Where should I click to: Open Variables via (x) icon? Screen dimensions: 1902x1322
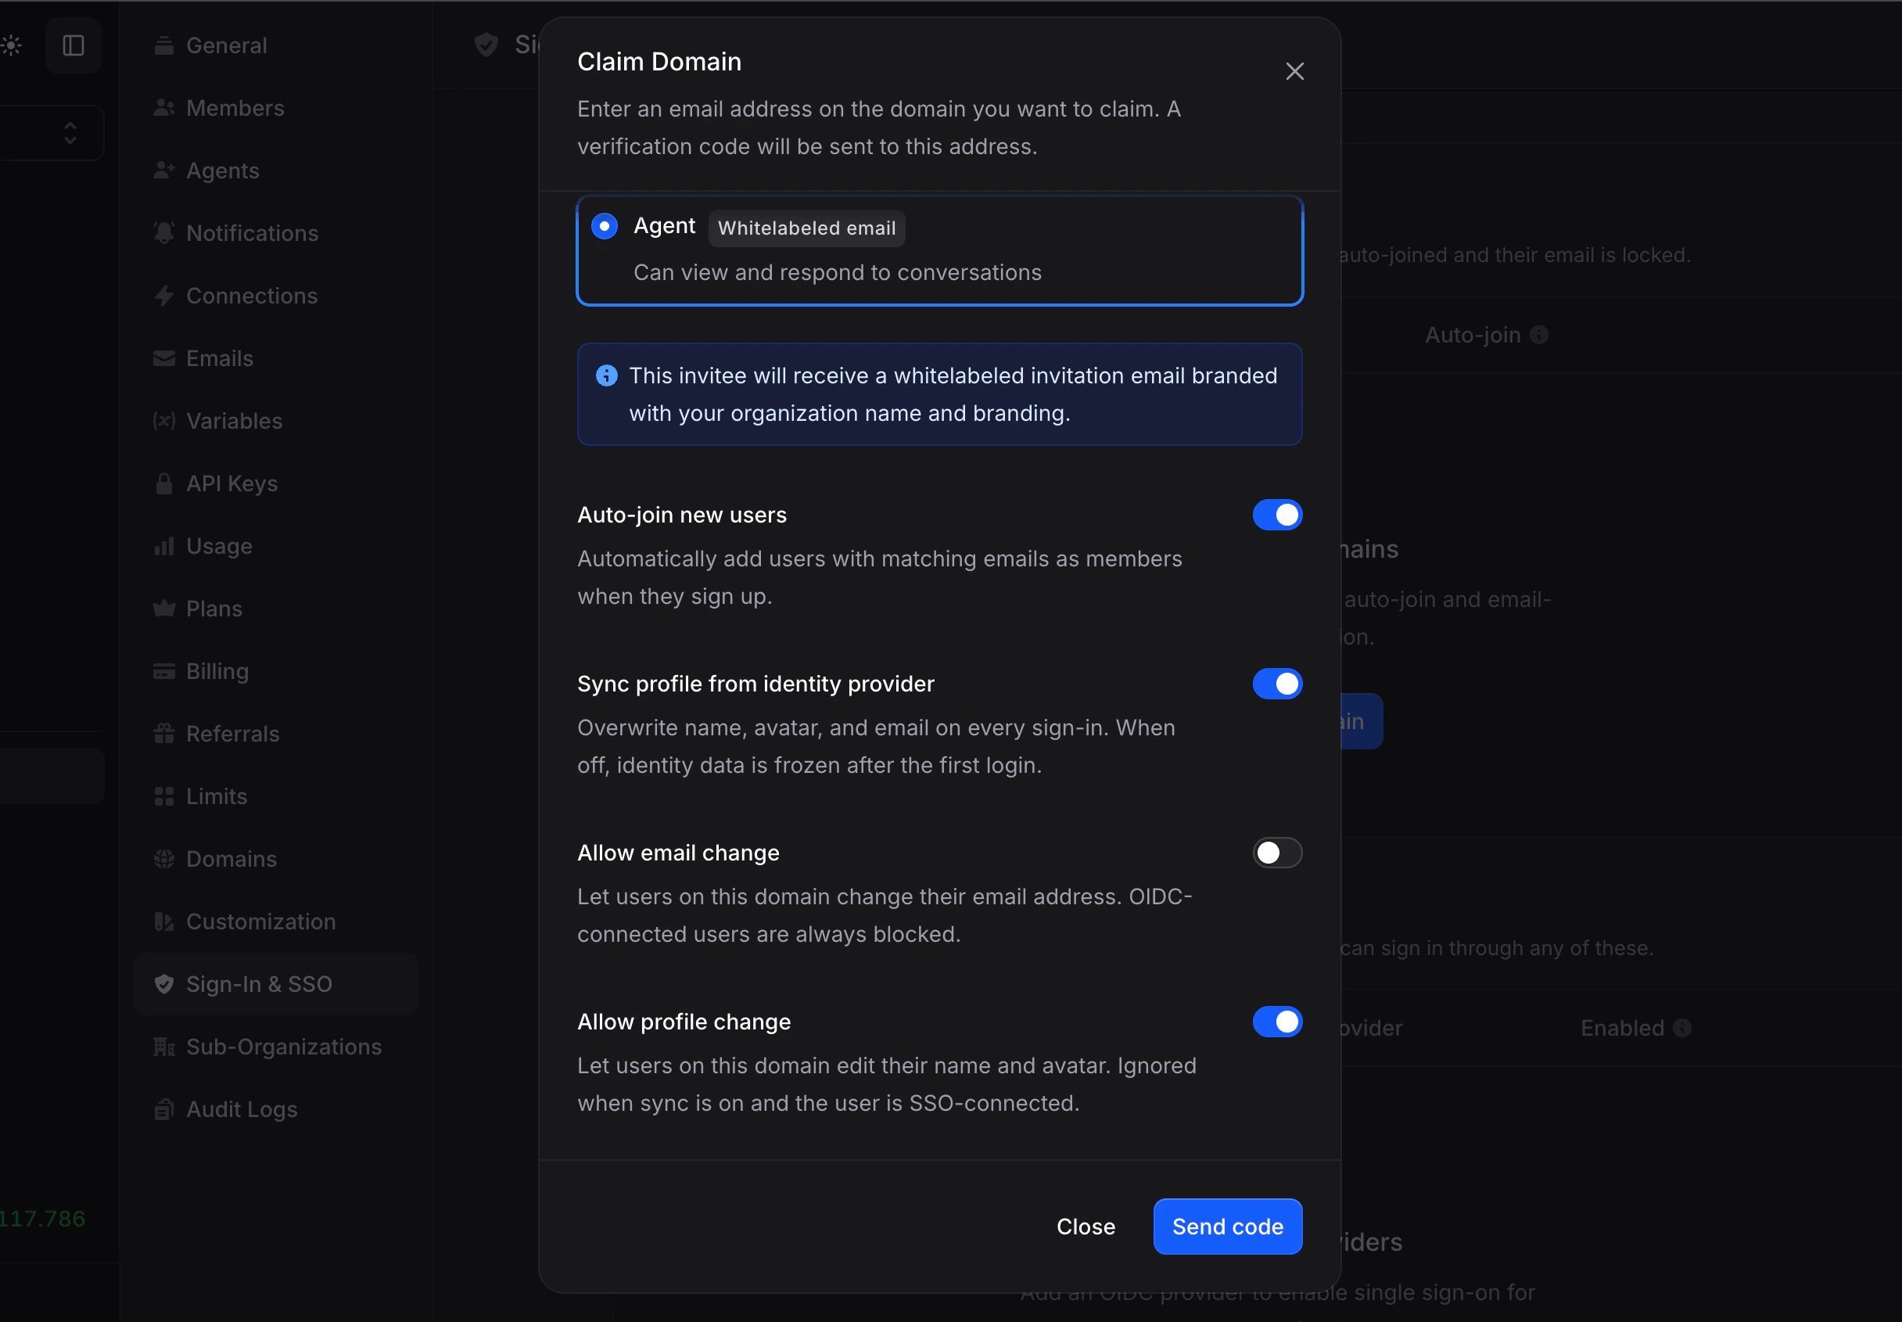pyautogui.click(x=164, y=421)
